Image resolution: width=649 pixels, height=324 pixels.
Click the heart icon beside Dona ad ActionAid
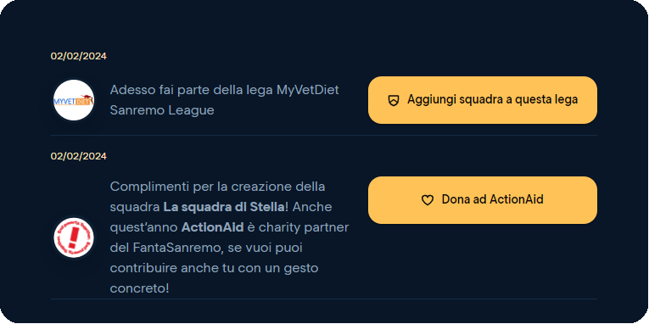coord(427,200)
